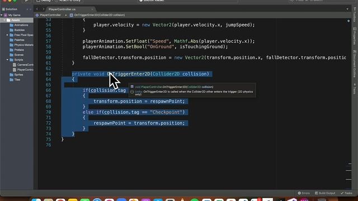Select the Palettes folder

click(17, 40)
